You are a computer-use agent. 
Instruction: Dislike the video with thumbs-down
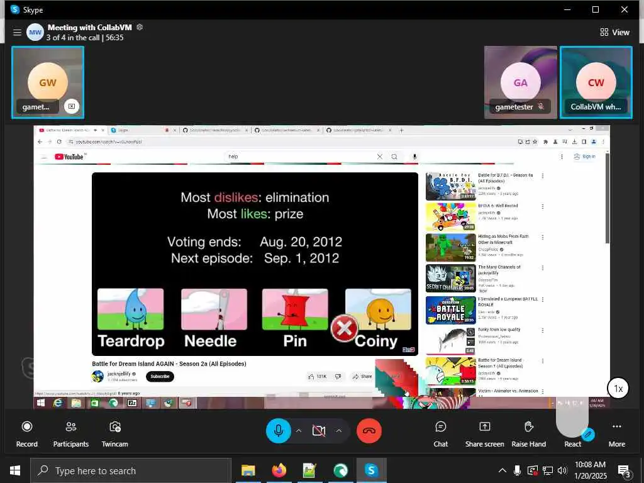point(338,376)
